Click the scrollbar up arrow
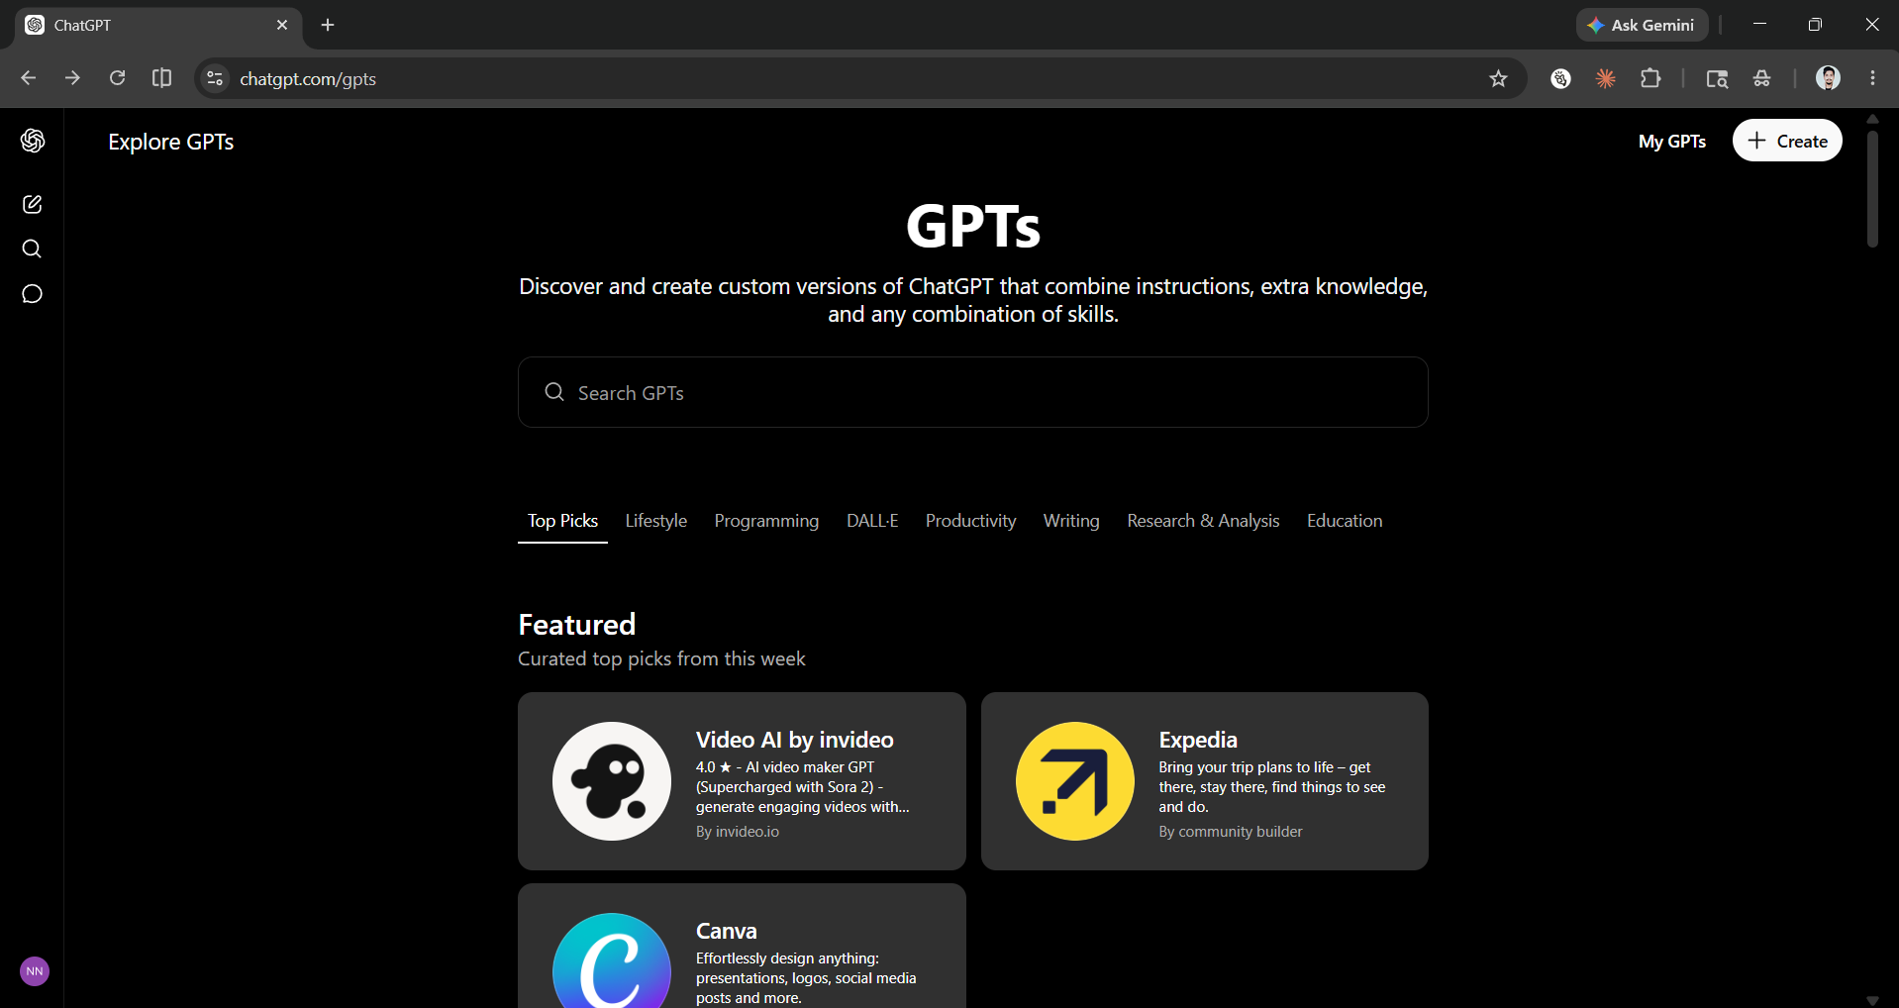The image size is (1899, 1008). (x=1872, y=119)
